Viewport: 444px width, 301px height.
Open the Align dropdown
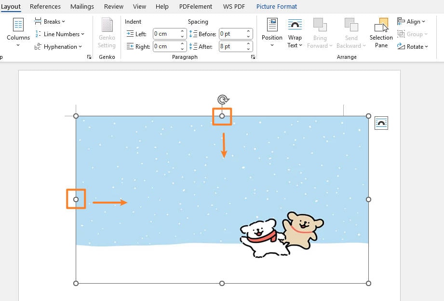pyautogui.click(x=411, y=22)
